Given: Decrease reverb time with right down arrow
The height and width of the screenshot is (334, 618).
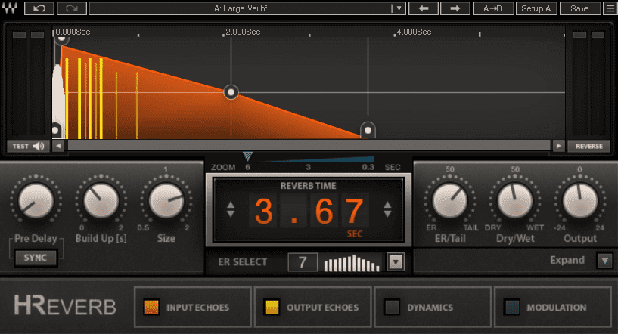Looking at the screenshot, I should click(x=387, y=214).
